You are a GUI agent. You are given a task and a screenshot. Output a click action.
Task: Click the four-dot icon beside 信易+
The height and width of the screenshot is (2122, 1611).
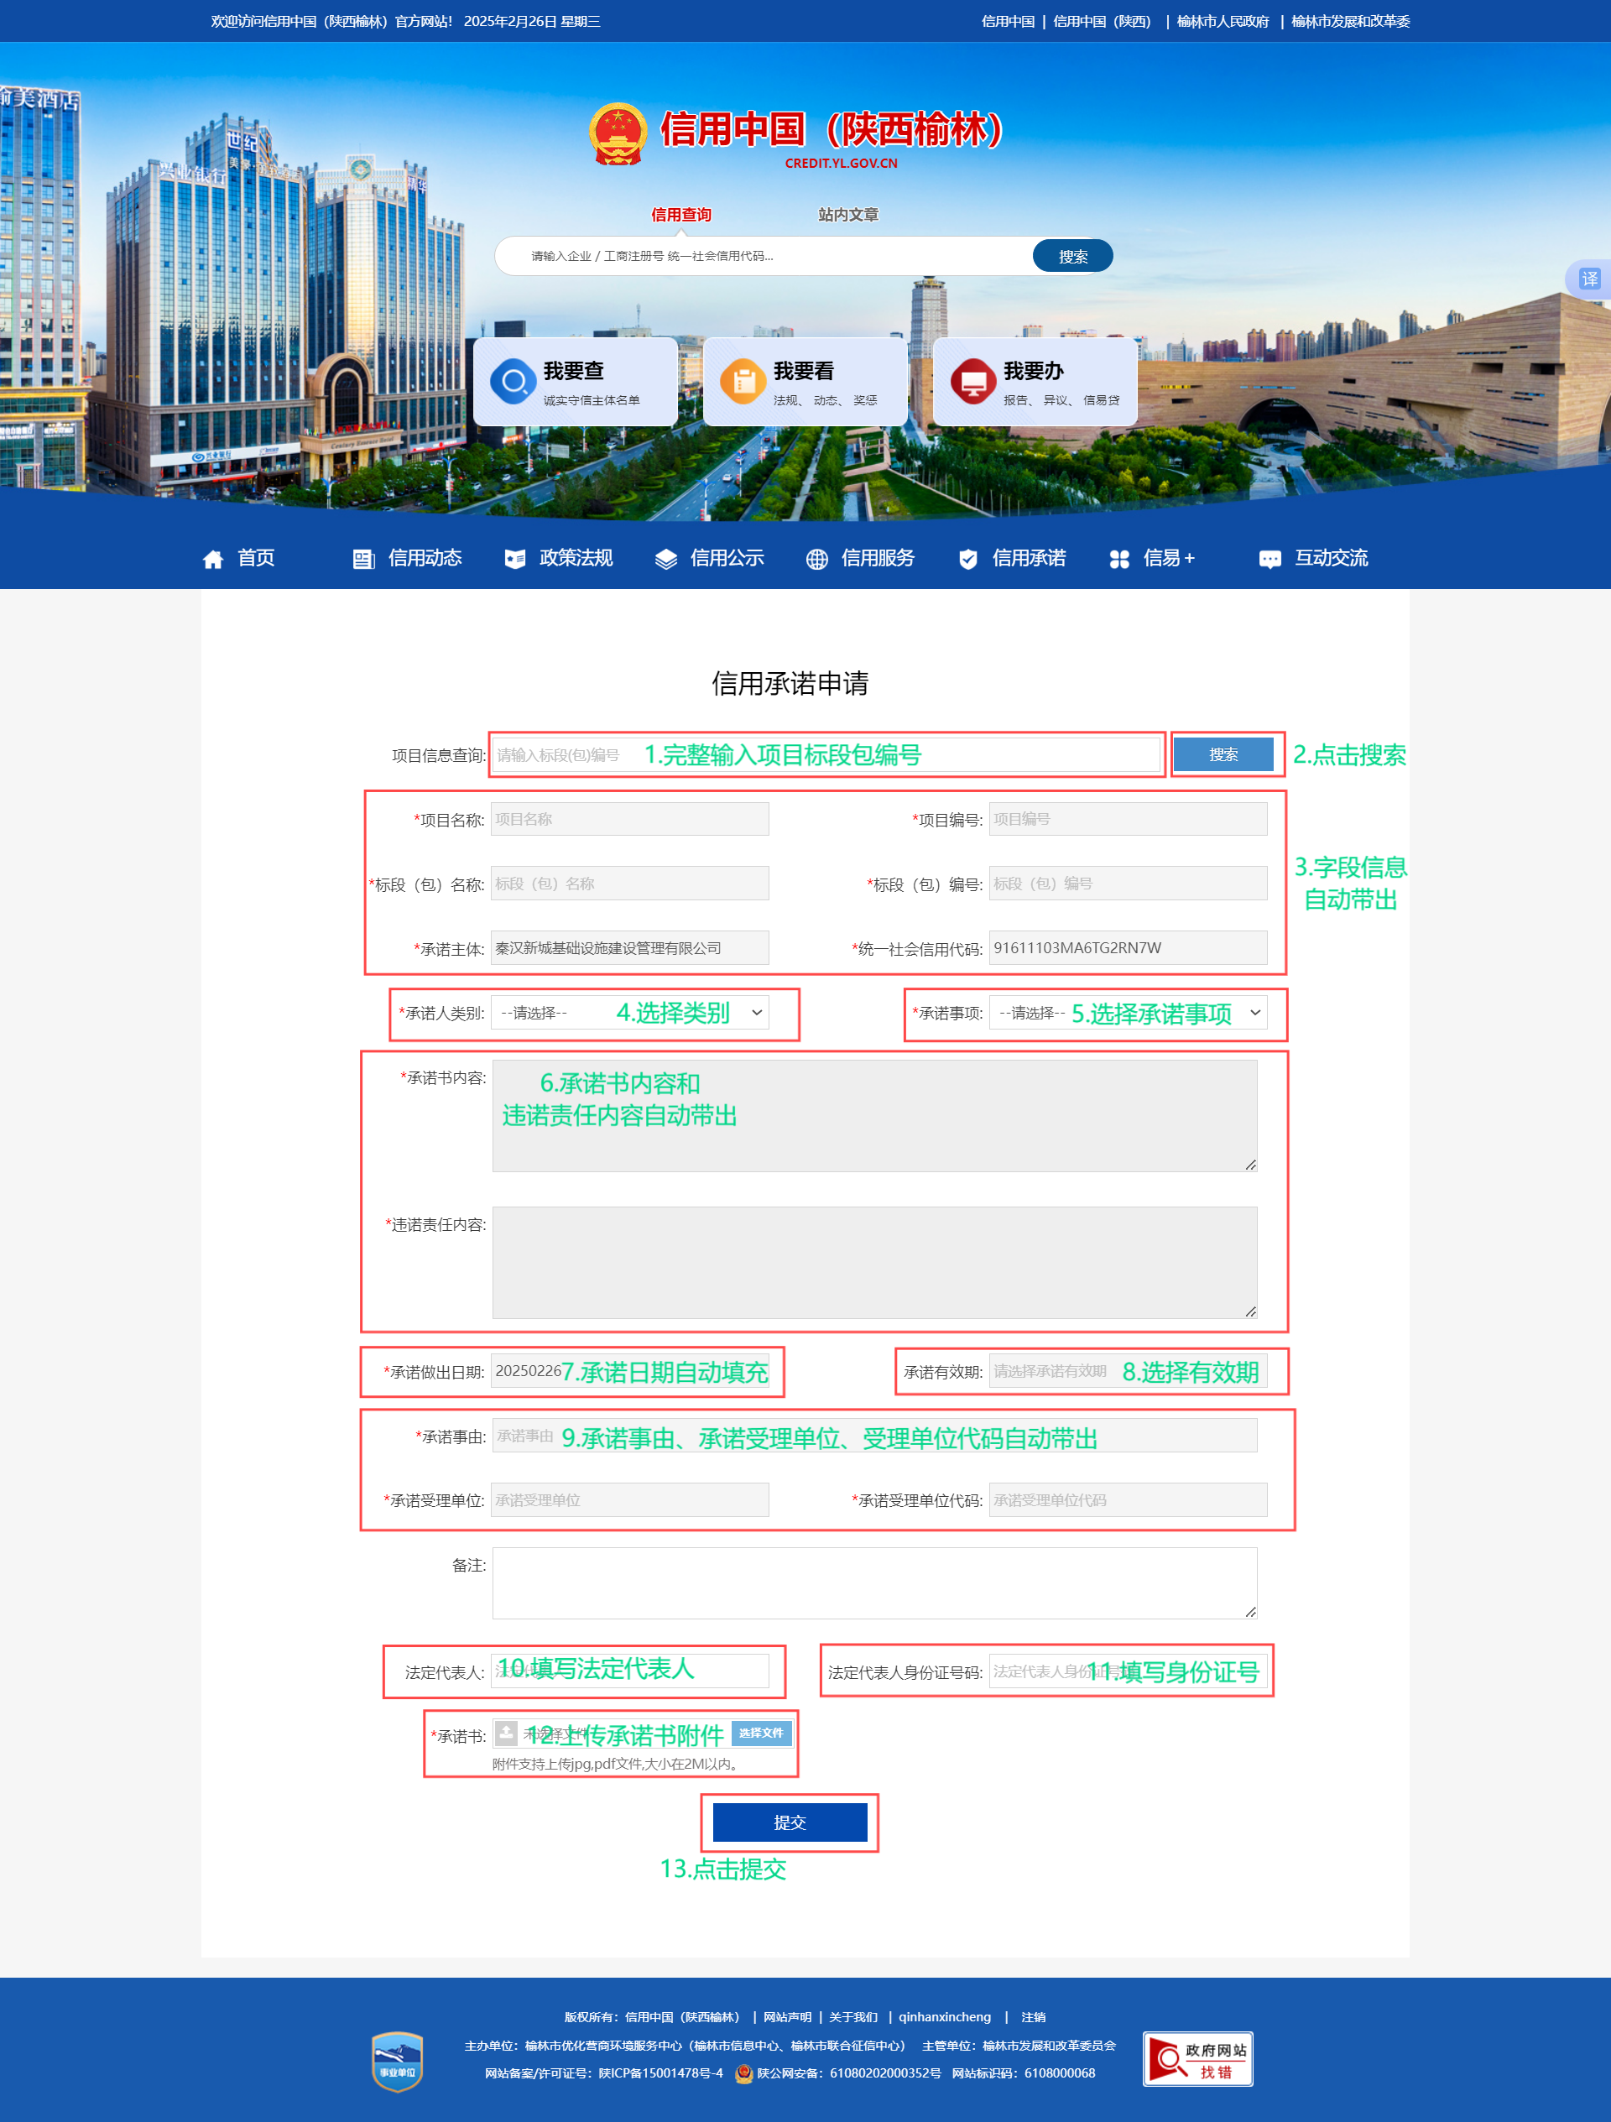[x=1118, y=560]
